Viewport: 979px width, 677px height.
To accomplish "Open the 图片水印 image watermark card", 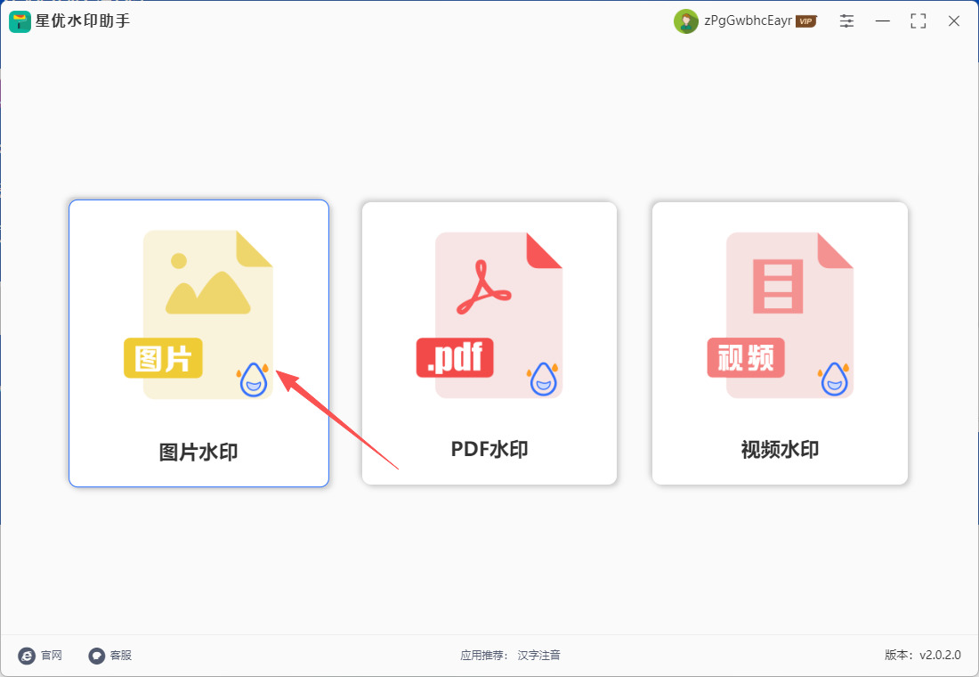I will 198,343.
